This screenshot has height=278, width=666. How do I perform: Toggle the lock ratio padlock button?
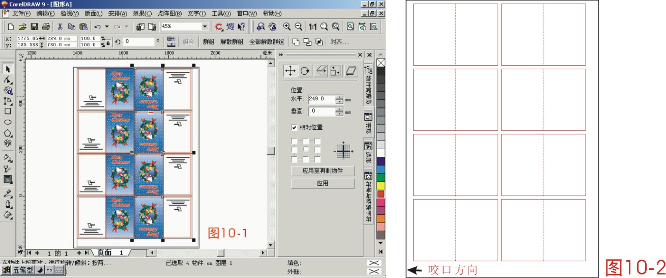click(x=108, y=42)
